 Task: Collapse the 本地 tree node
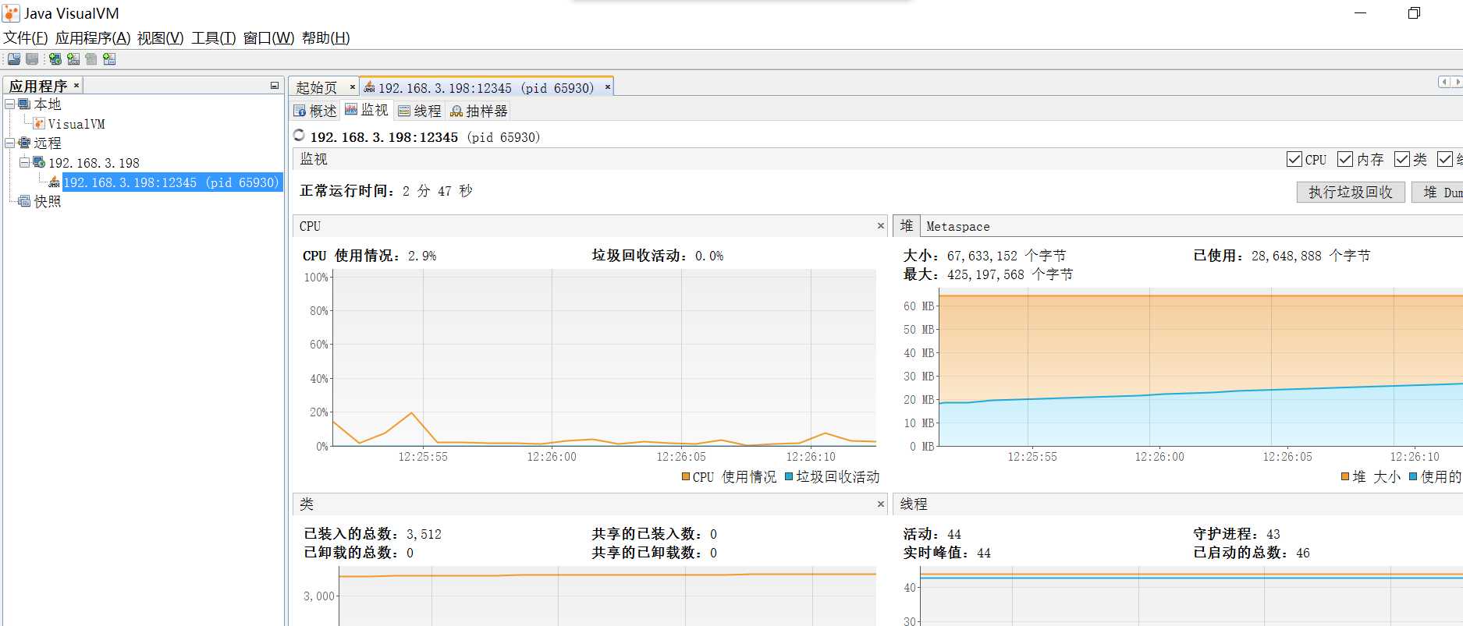pyautogui.click(x=10, y=104)
